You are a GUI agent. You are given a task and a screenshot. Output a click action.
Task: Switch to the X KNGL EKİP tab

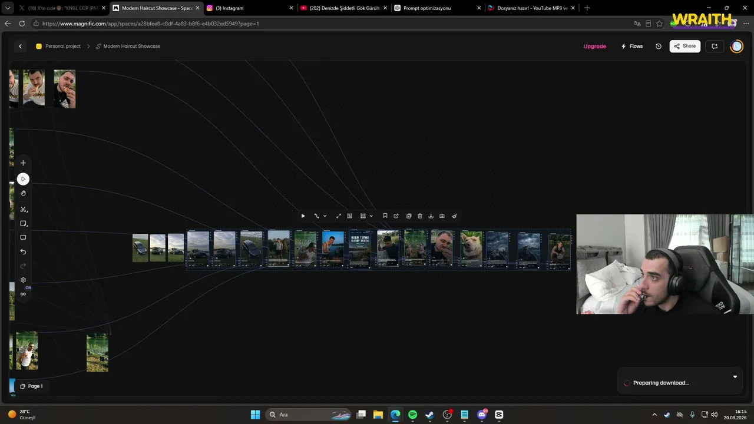pyautogui.click(x=62, y=8)
